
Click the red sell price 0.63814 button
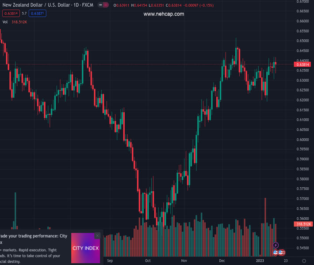pos(11,14)
